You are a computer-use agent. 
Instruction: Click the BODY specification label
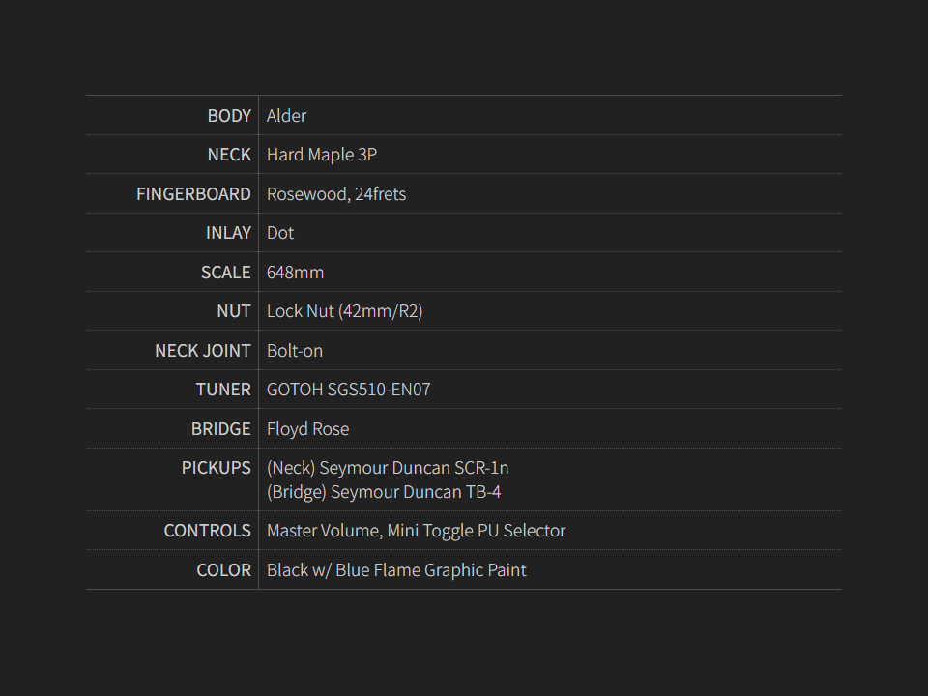click(229, 116)
